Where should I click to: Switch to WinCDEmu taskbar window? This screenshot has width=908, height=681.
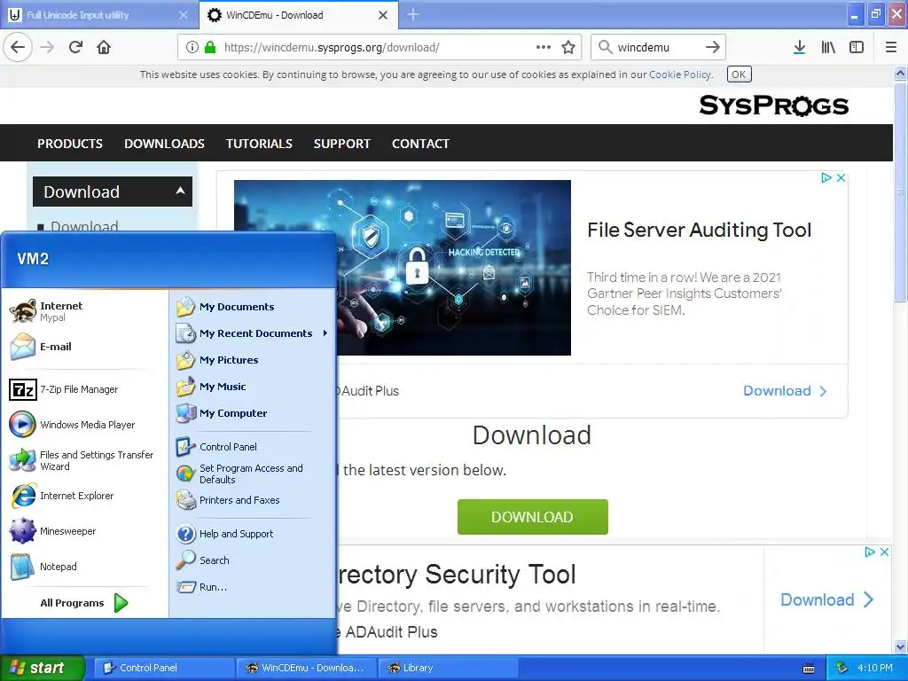pyautogui.click(x=306, y=668)
